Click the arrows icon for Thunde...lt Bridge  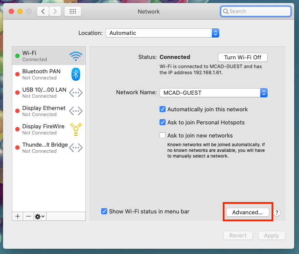click(76, 148)
